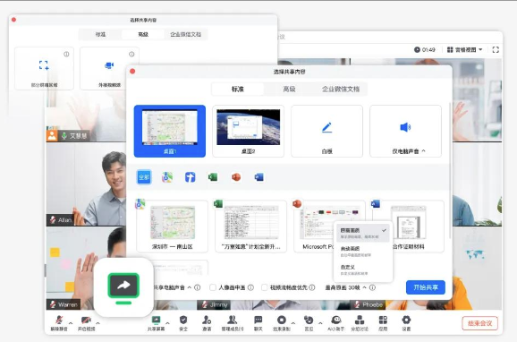Select the Desktop 1 (桌面1) thumbnail
This screenshot has height=342, width=517.
tap(169, 131)
